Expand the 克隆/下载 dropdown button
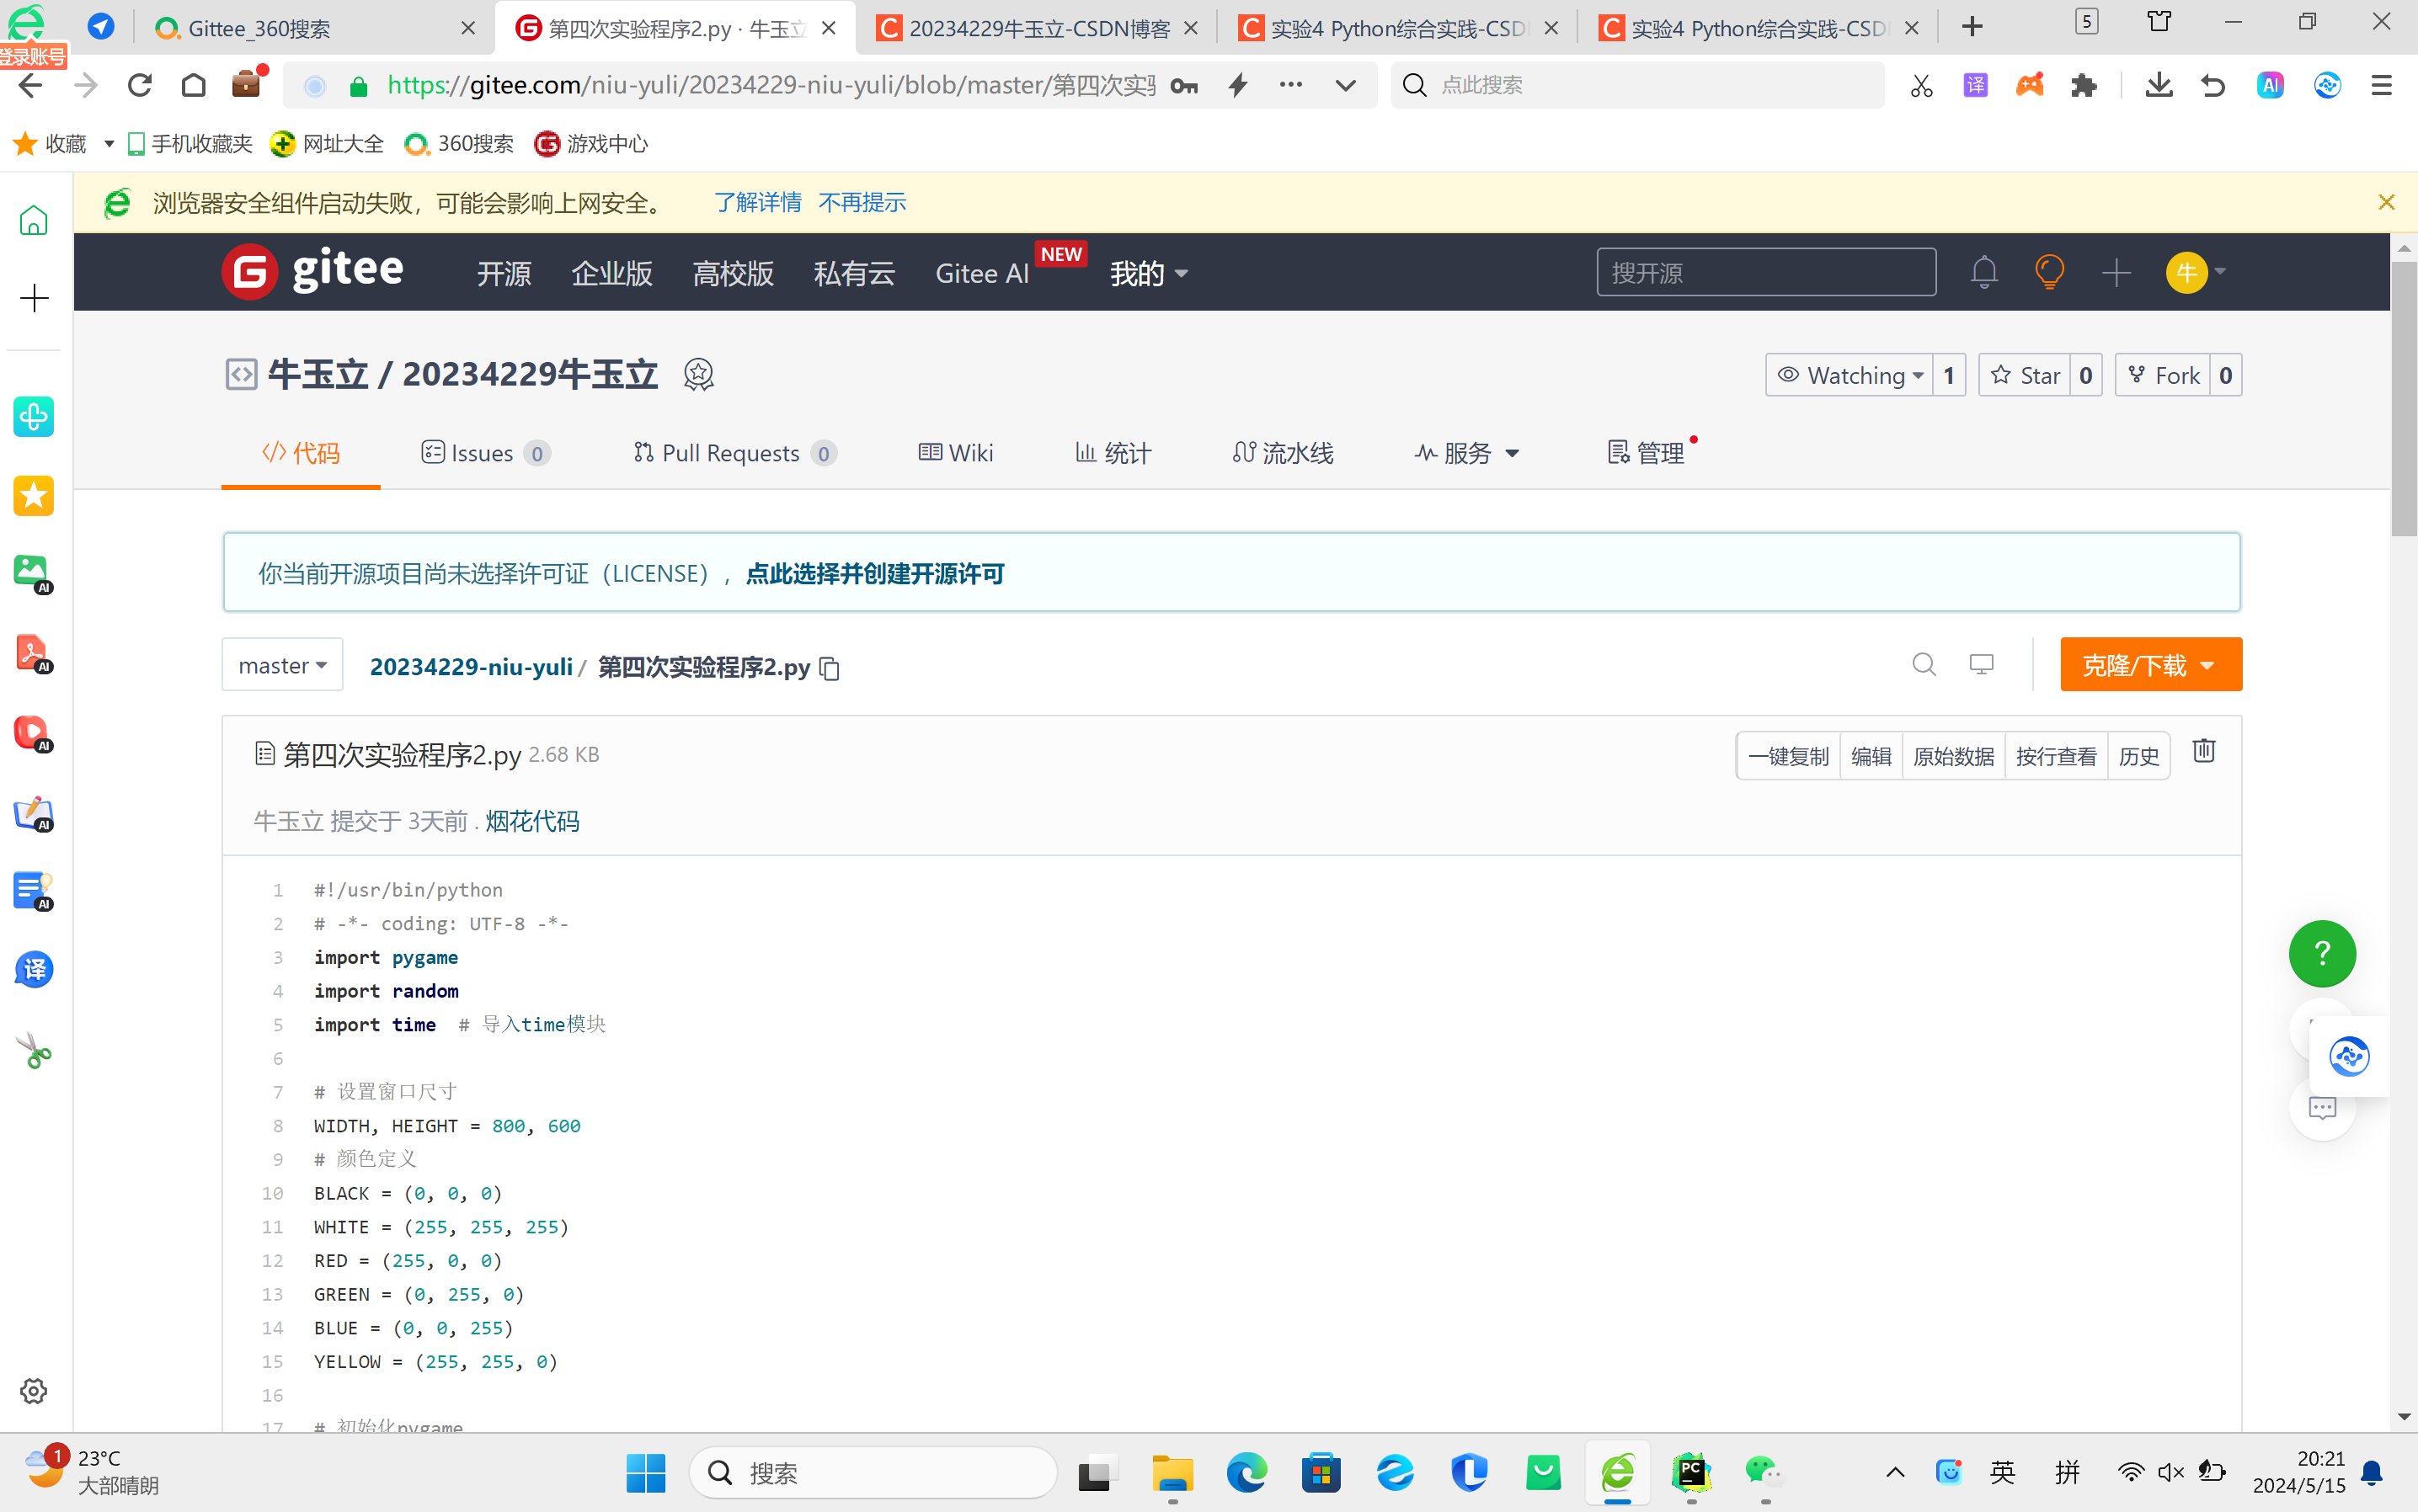Screen dimensions: 2418x1512 (x=2151, y=665)
